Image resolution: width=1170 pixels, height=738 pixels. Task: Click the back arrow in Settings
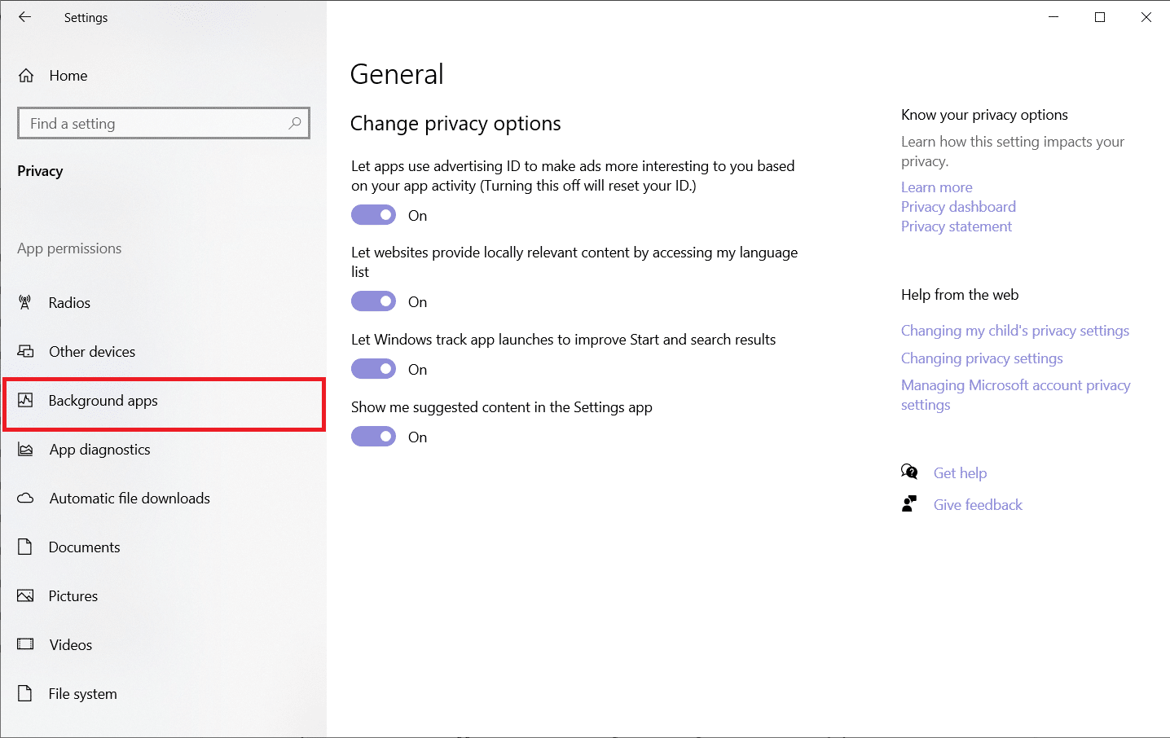tap(25, 17)
